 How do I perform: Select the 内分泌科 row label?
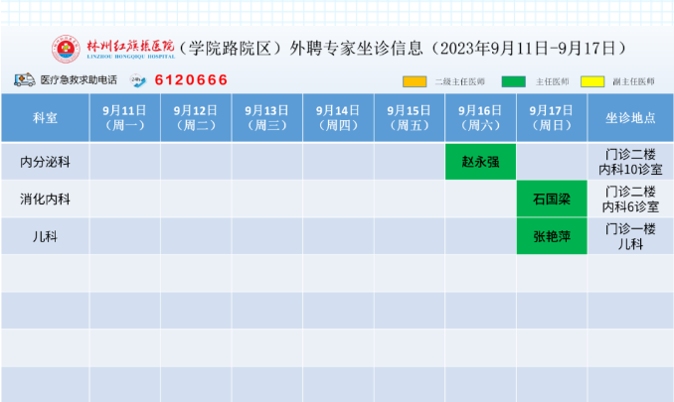click(x=45, y=162)
